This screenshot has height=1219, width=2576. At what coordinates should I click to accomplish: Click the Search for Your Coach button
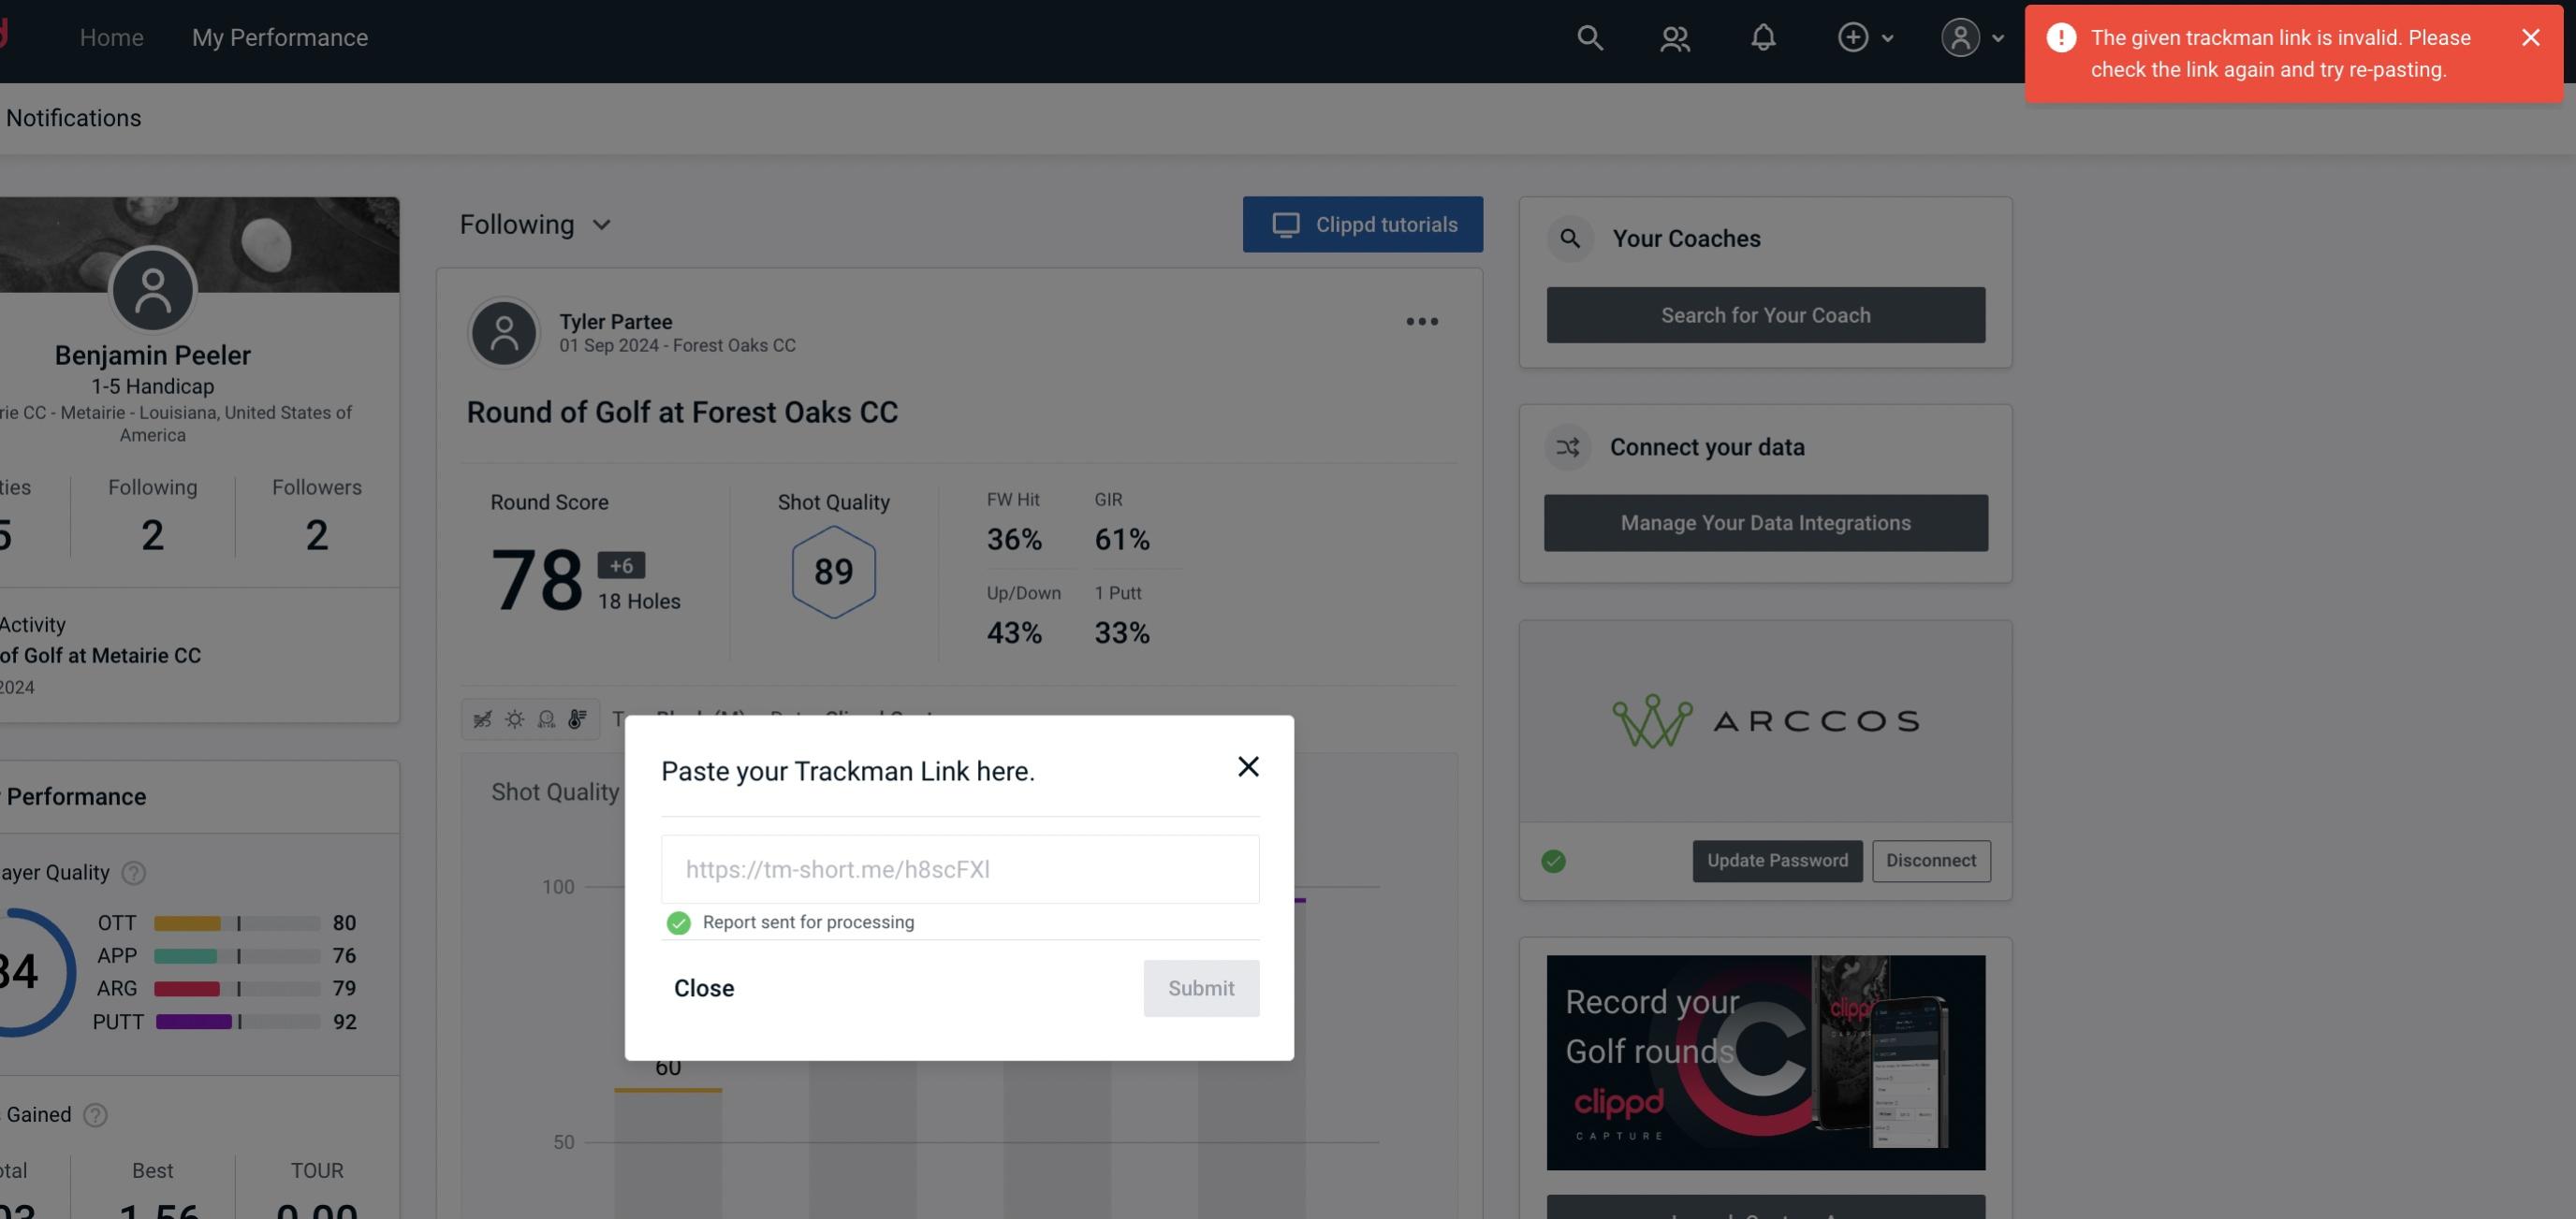[1766, 313]
